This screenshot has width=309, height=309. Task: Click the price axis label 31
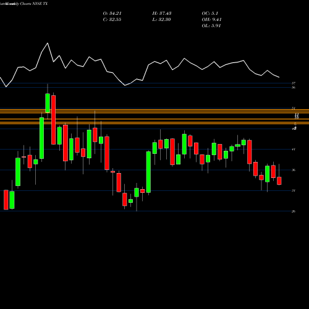tap(294, 190)
